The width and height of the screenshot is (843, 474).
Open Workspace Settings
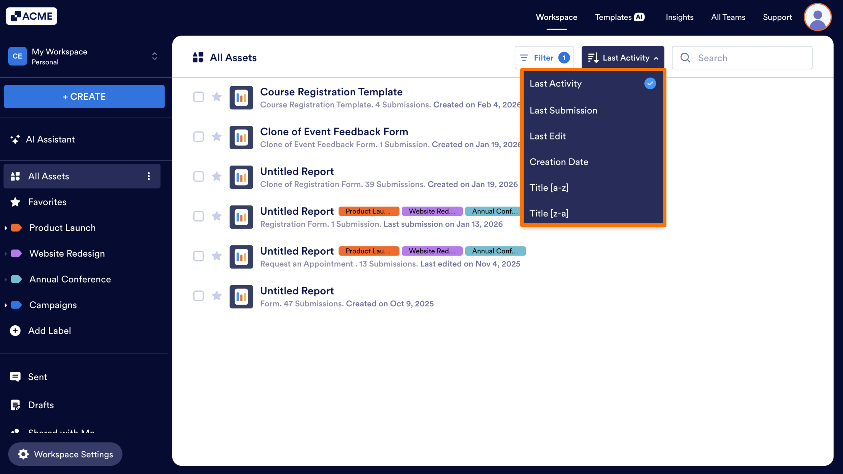pos(65,454)
